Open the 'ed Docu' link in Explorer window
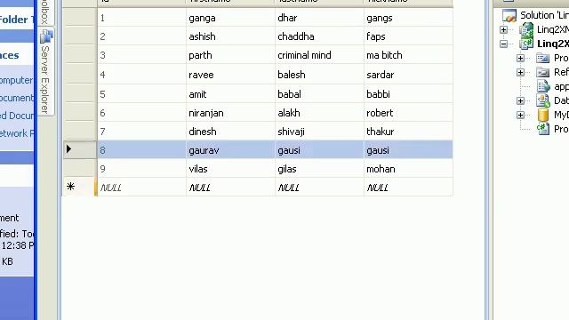Screen dimensions: 569x320 point(17,116)
